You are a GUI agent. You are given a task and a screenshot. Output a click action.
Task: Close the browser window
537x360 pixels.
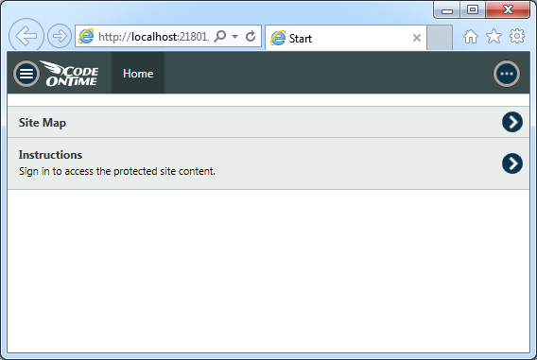508,9
